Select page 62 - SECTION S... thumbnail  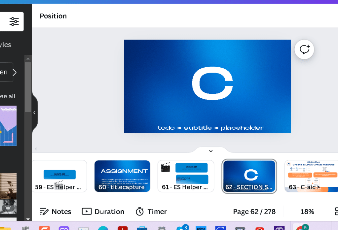(x=249, y=176)
